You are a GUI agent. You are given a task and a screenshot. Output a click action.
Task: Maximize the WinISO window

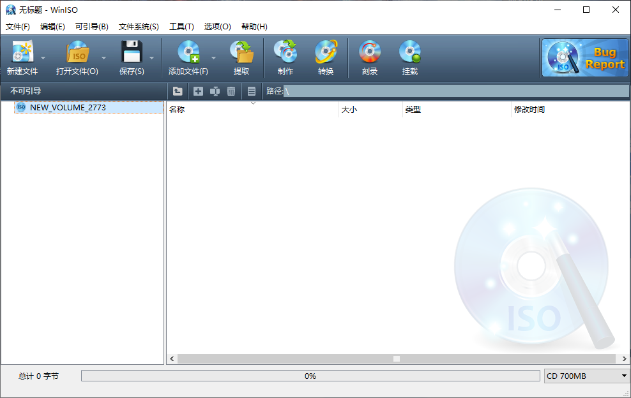pyautogui.click(x=586, y=10)
